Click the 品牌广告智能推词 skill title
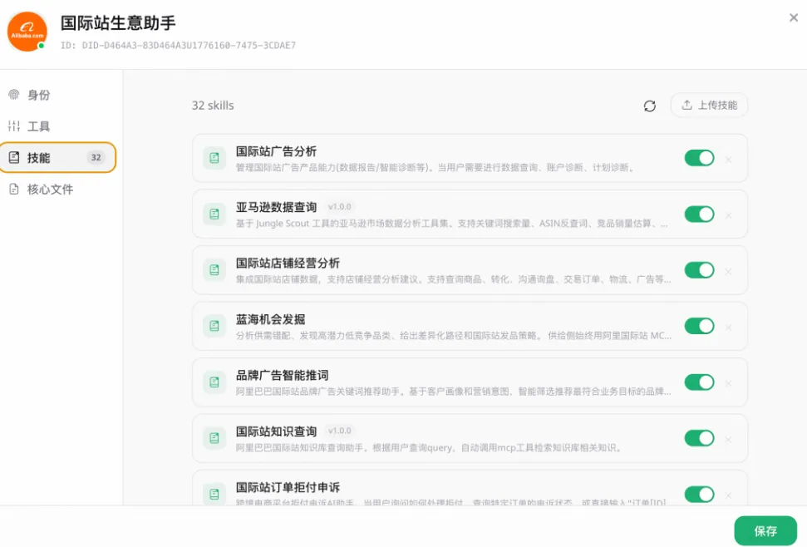Screen dimensions: 807x547 coord(282,375)
